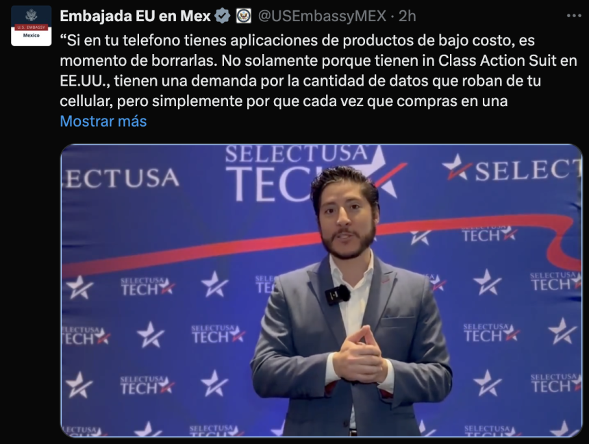Image resolution: width=589 pixels, height=444 pixels.
Task: Open the Embajada EU en Mex display name
Action: pos(135,16)
